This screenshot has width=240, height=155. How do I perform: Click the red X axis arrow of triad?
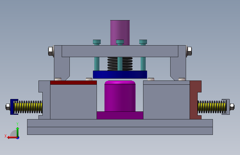[x=12, y=137]
